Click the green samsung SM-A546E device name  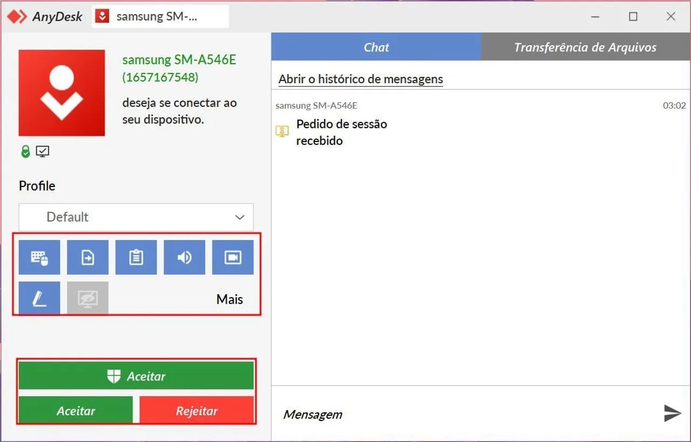coord(179,60)
